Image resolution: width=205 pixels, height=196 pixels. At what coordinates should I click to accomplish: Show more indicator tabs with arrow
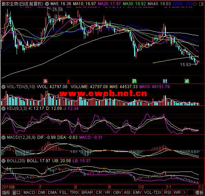[184, 192]
